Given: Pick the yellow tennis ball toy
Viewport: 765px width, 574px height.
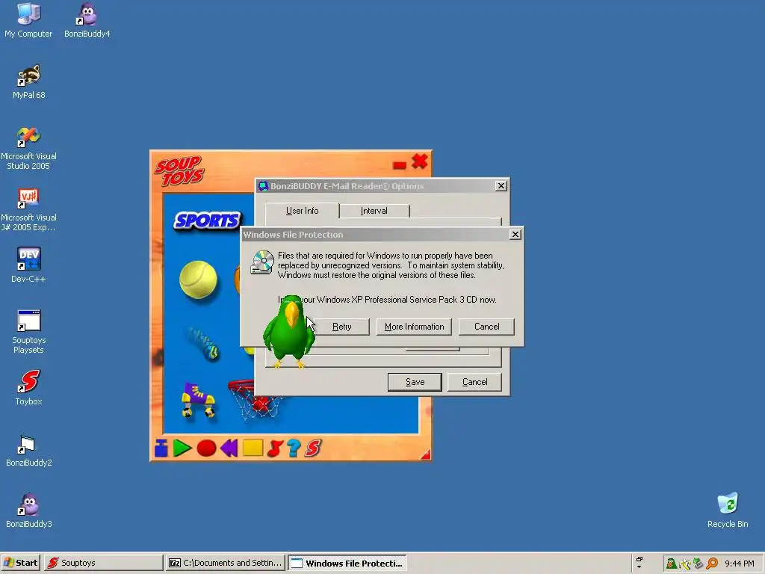Looking at the screenshot, I should [198, 280].
